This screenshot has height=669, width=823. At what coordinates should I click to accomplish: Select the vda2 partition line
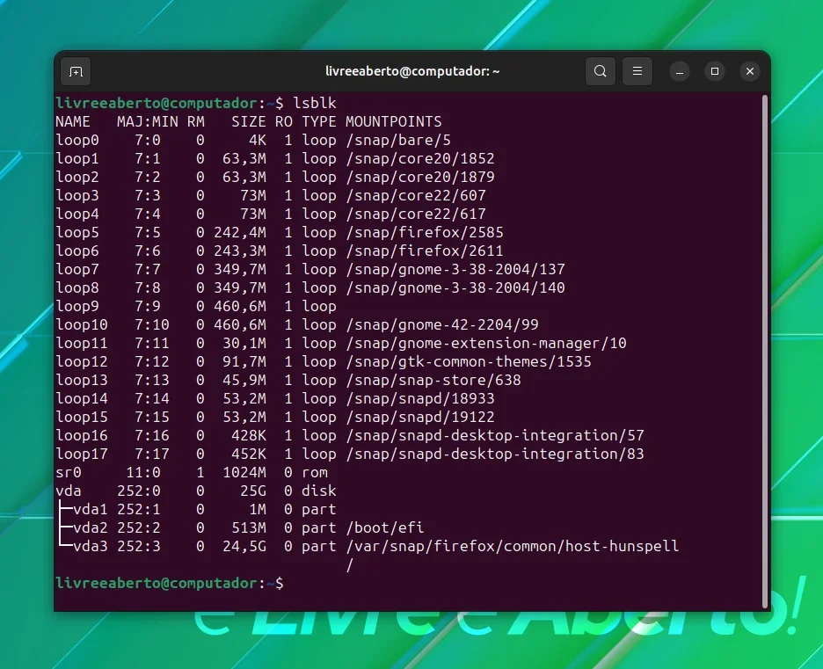(x=239, y=527)
